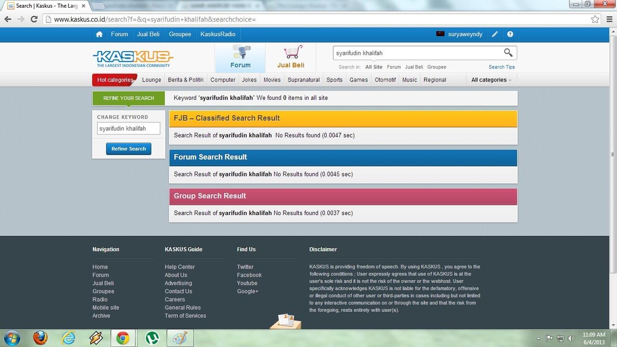Image resolution: width=617 pixels, height=347 pixels.
Task: Open Berita & Politik category
Action: click(186, 80)
